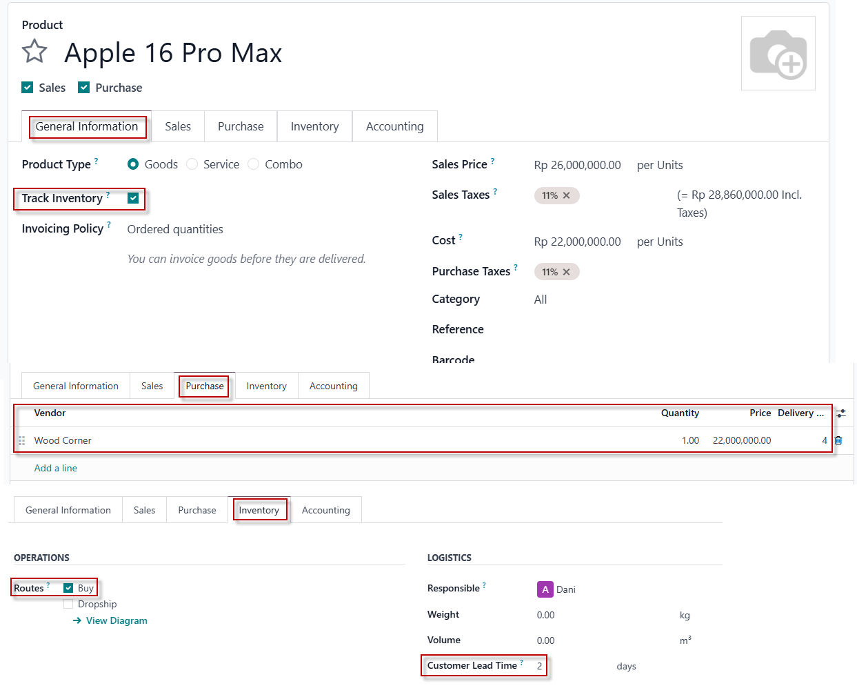857x686 pixels.
Task: Show the Customer Lead Time help question mark
Action: point(521,663)
